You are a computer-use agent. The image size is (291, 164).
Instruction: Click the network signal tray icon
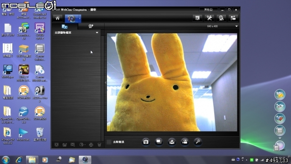(262, 160)
